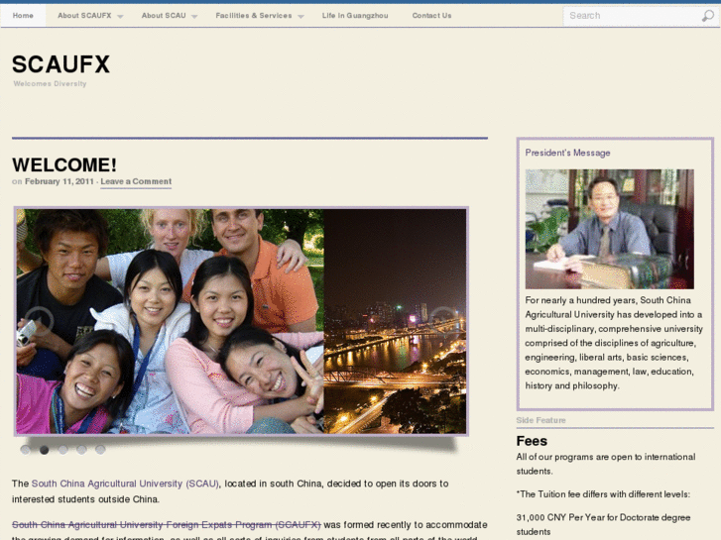Viewport: 721px width, 540px height.
Task: Expand the Facilities & Services dropdown arrow
Action: [300, 17]
